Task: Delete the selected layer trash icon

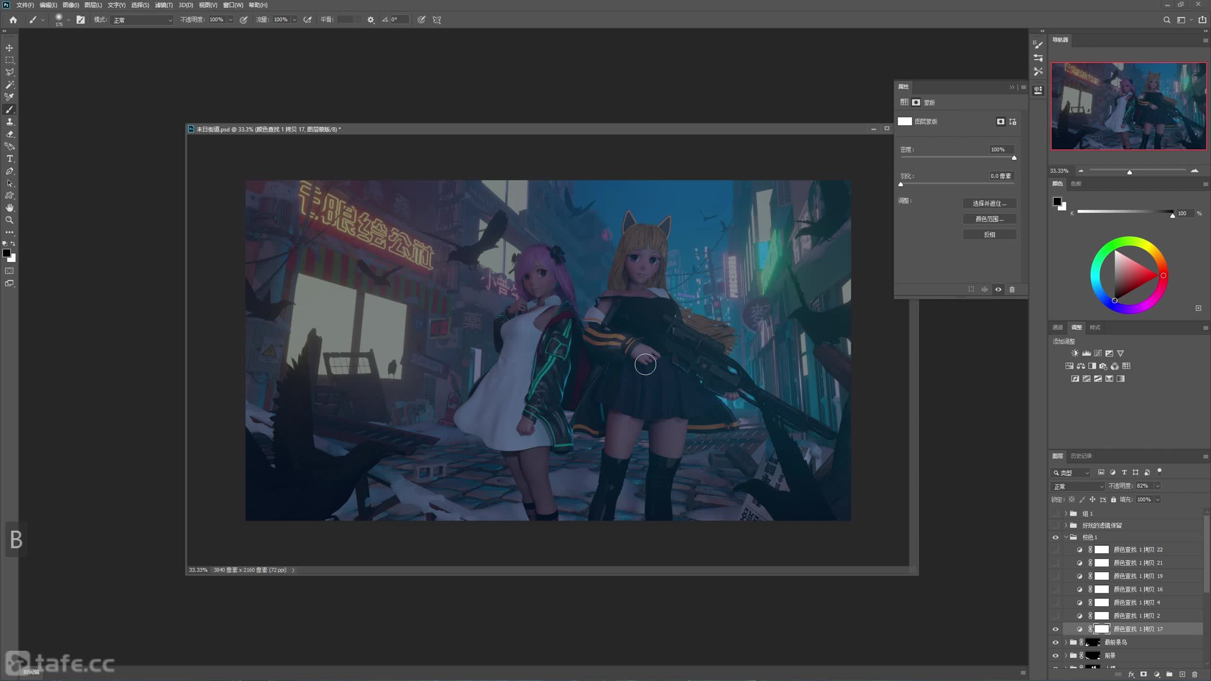Action: click(1195, 674)
